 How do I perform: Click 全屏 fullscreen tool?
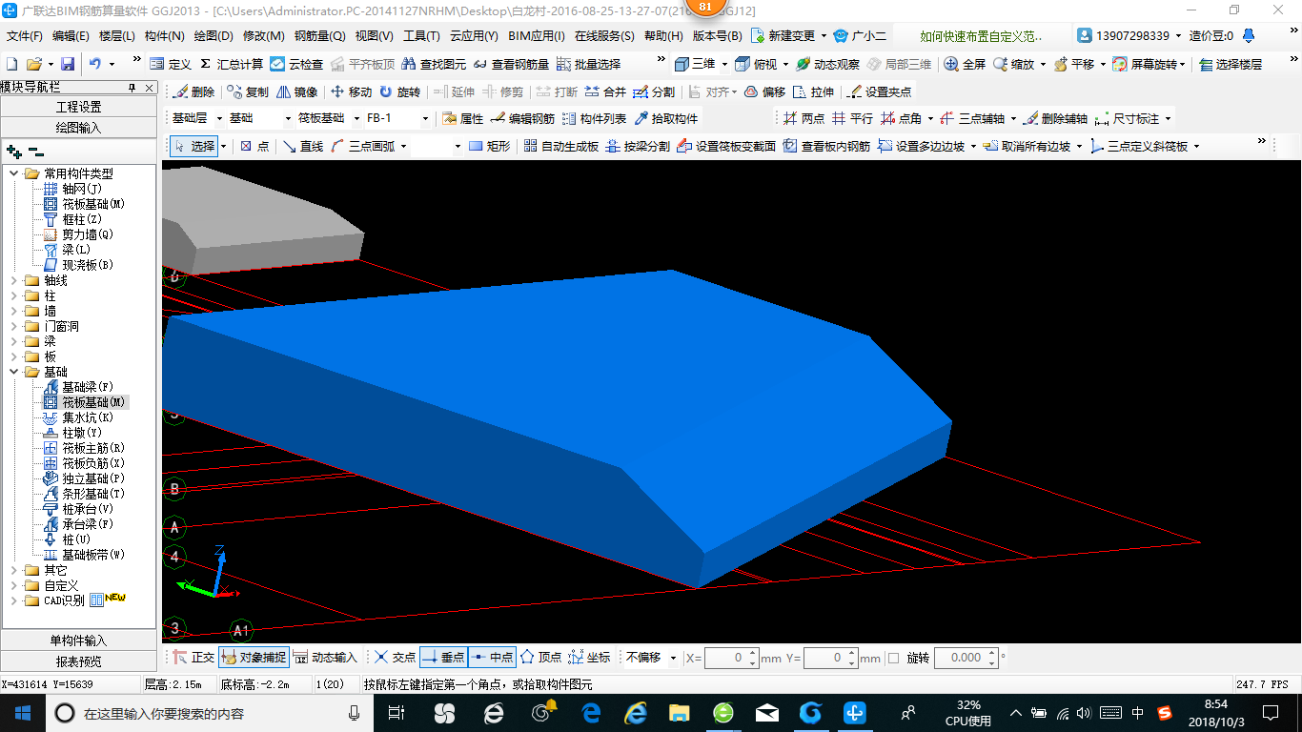coord(965,64)
